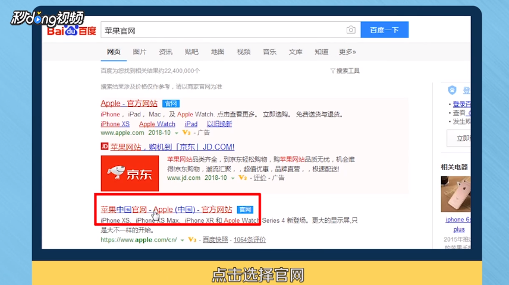Switch to the 文库 tab

(x=296, y=52)
